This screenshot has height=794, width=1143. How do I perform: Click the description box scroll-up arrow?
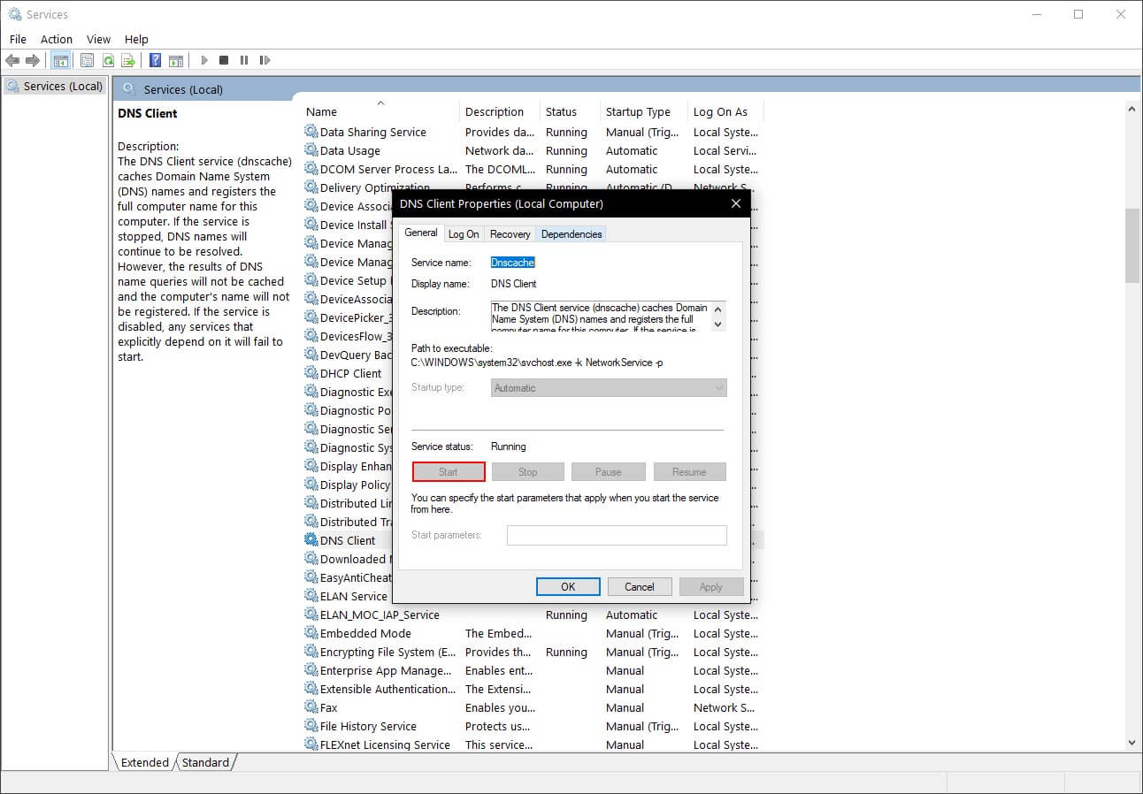(x=718, y=308)
